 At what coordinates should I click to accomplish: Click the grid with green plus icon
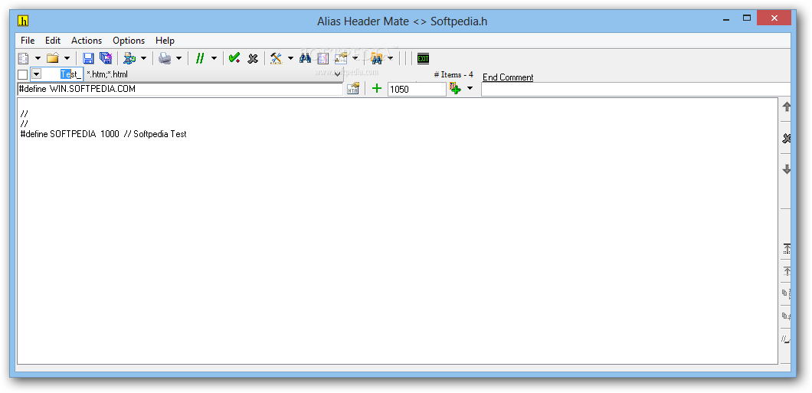(x=455, y=89)
